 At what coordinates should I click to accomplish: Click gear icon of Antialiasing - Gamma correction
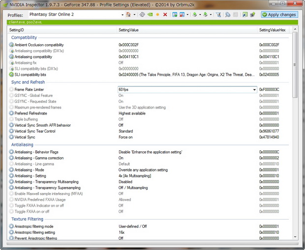(11, 158)
